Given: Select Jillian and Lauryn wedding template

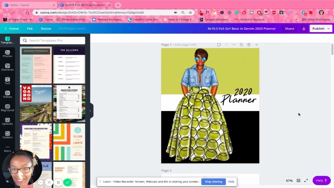Looking at the screenshot, I should 69,142.
